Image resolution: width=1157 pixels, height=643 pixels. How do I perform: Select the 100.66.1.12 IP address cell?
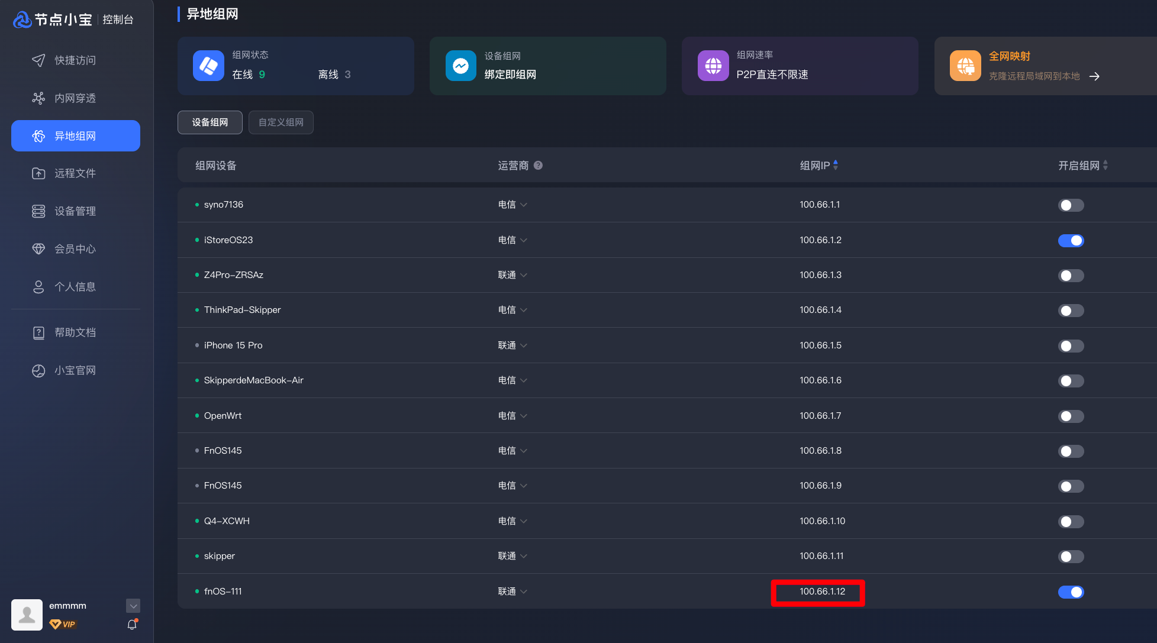coord(822,592)
